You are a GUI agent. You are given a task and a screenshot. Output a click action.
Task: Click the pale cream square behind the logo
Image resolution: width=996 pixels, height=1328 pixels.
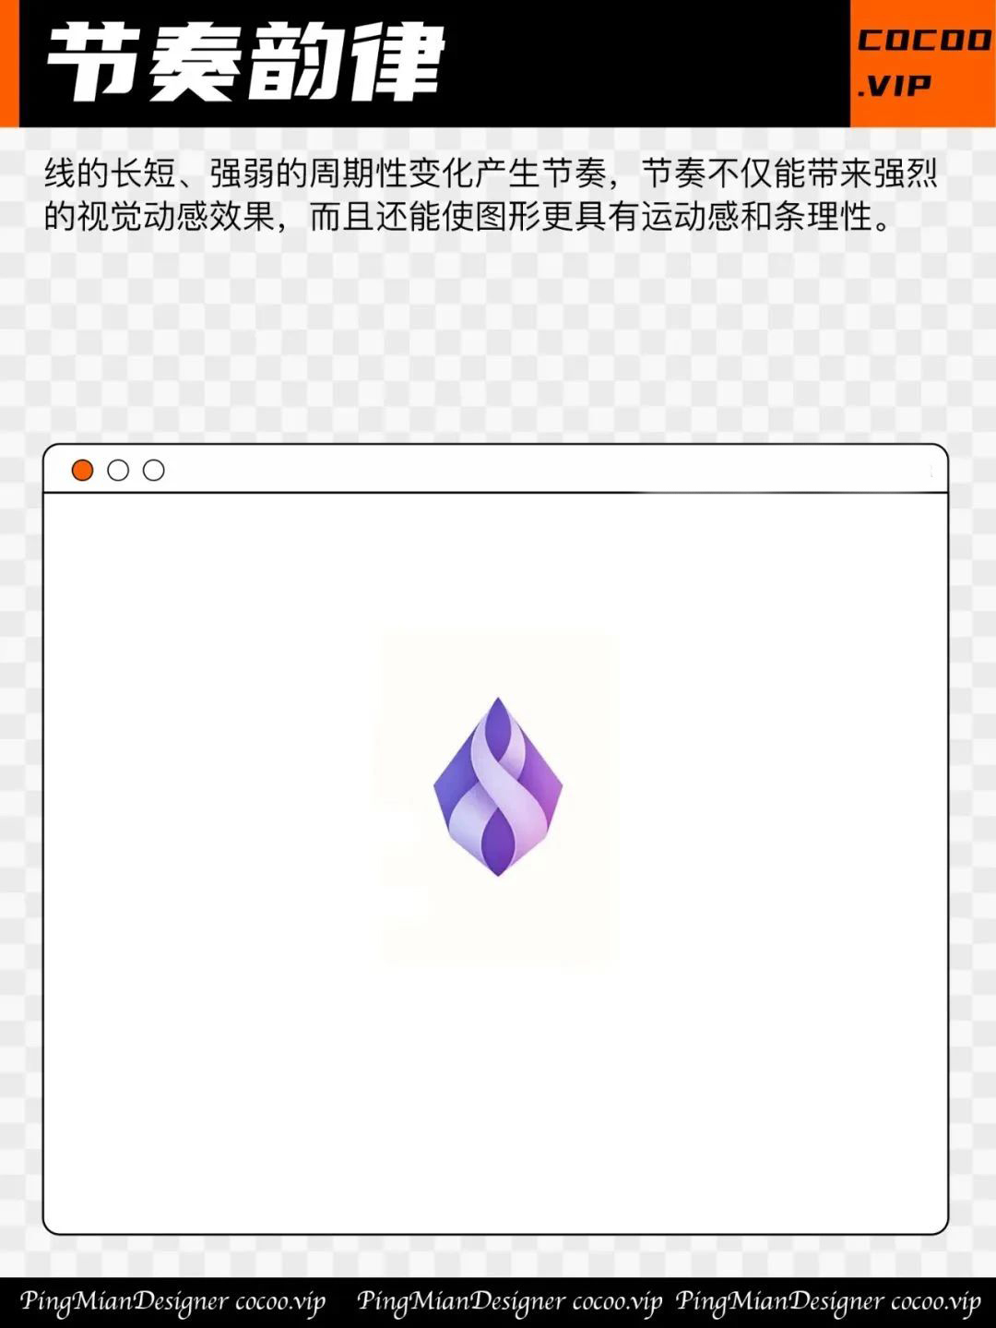point(496,798)
